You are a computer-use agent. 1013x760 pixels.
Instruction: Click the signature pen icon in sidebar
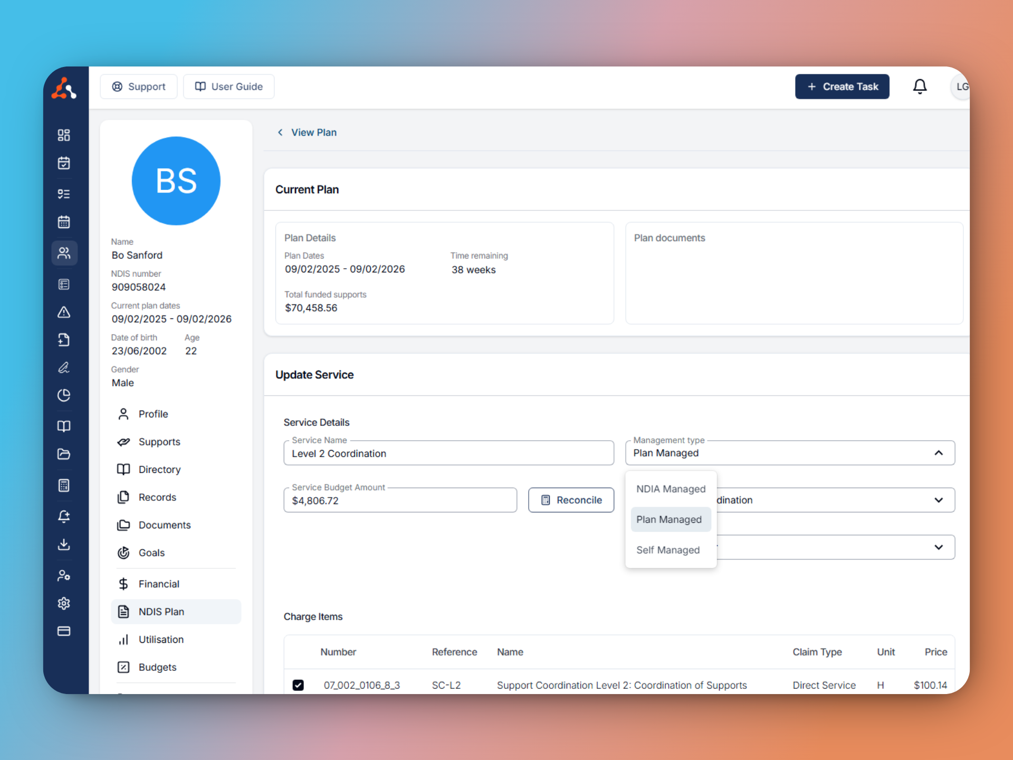(x=64, y=367)
